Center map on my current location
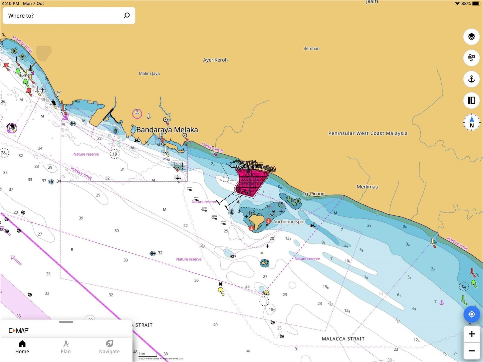The width and height of the screenshot is (483, 362). [471, 314]
